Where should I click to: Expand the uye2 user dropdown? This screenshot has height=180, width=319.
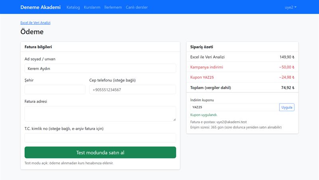291,7
